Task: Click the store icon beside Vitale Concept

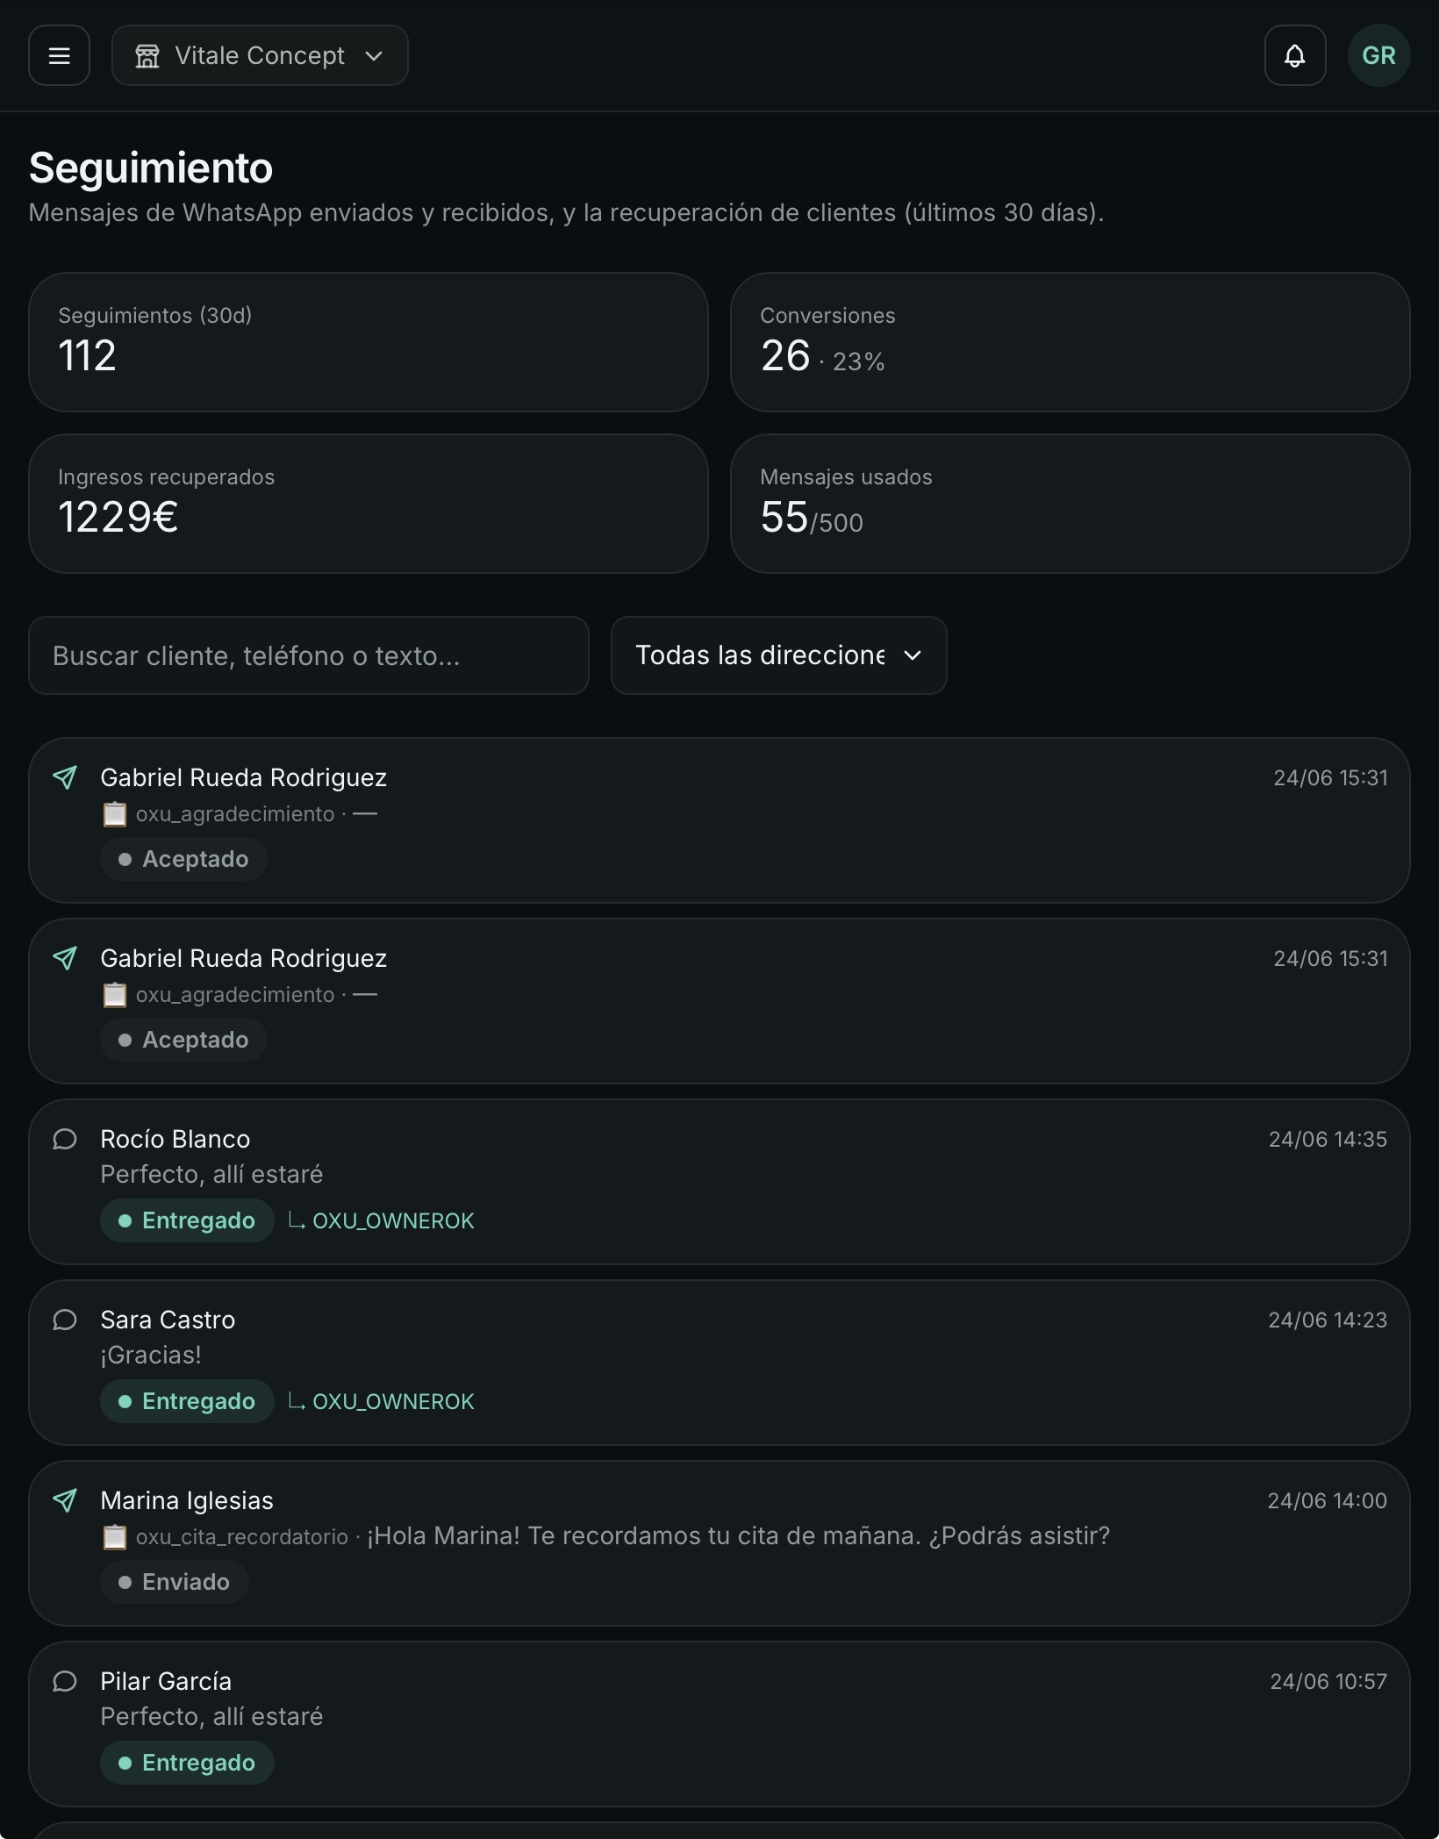Action: tap(147, 56)
